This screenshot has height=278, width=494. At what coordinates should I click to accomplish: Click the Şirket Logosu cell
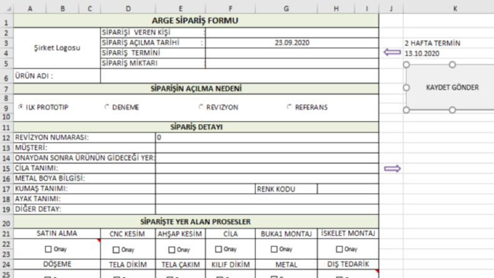57,48
